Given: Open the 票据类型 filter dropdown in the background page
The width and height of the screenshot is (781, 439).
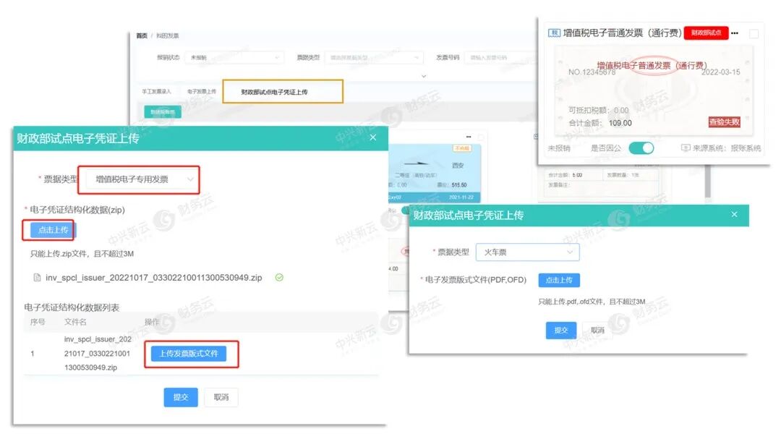Looking at the screenshot, I should coord(374,58).
